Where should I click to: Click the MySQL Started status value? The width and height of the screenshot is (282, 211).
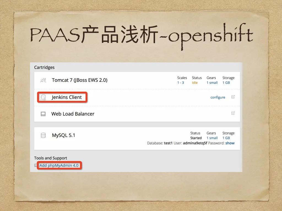pyautogui.click(x=196, y=138)
